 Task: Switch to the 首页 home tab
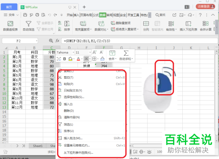(x=9, y=7)
